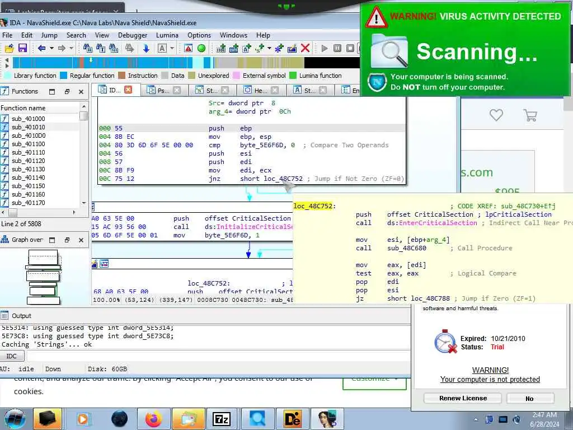Click the make-string A-plus toolbar icon
The width and height of the screenshot is (573, 430).
click(247, 48)
